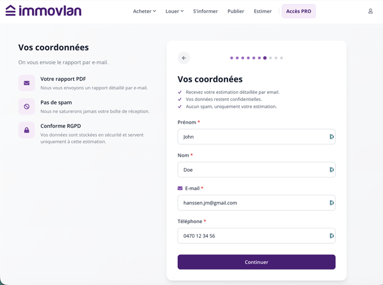This screenshot has width=383, height=285.
Task: Open the user account profile icon
Action: click(370, 11)
